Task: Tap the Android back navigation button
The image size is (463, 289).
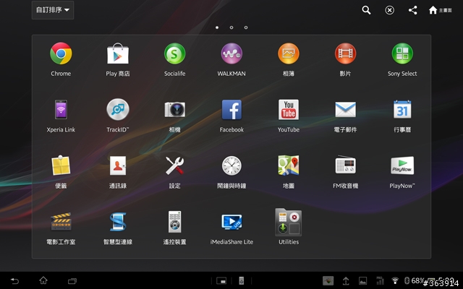Action: pos(14,281)
